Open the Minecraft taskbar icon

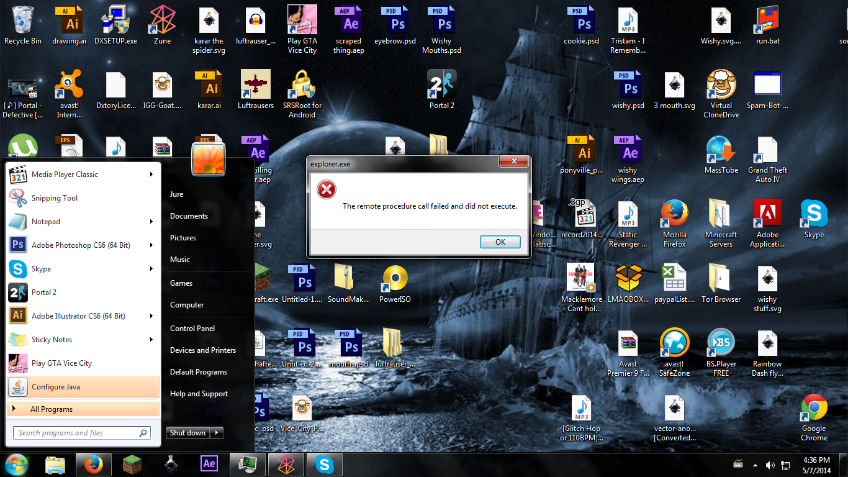pyautogui.click(x=132, y=464)
